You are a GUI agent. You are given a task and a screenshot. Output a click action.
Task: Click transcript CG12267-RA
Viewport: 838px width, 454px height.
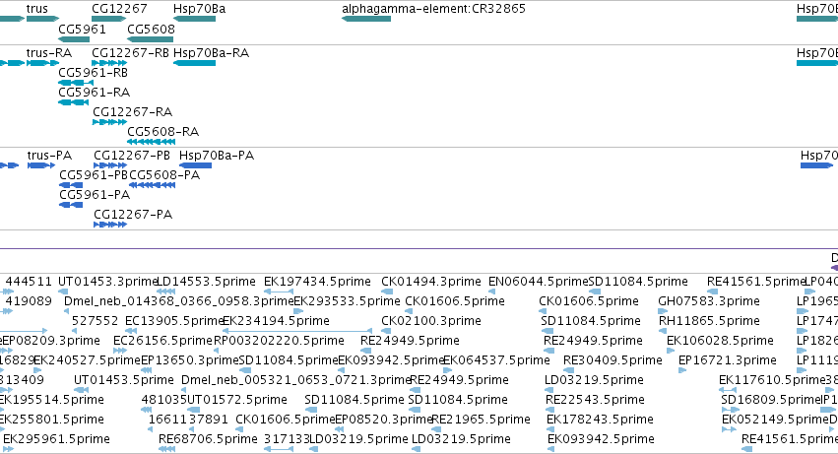133,112
